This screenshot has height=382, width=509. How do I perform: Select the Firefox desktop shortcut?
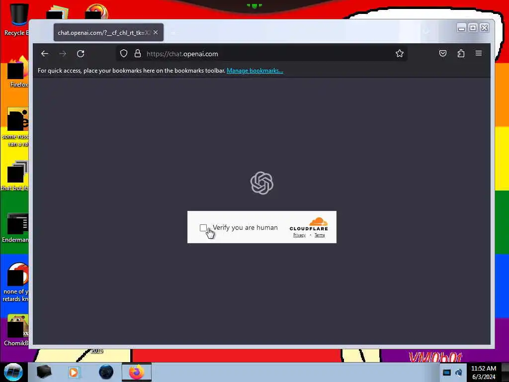tap(18, 72)
